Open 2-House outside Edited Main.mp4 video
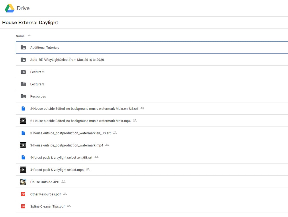The image size is (288, 217). pyautogui.click(x=80, y=121)
